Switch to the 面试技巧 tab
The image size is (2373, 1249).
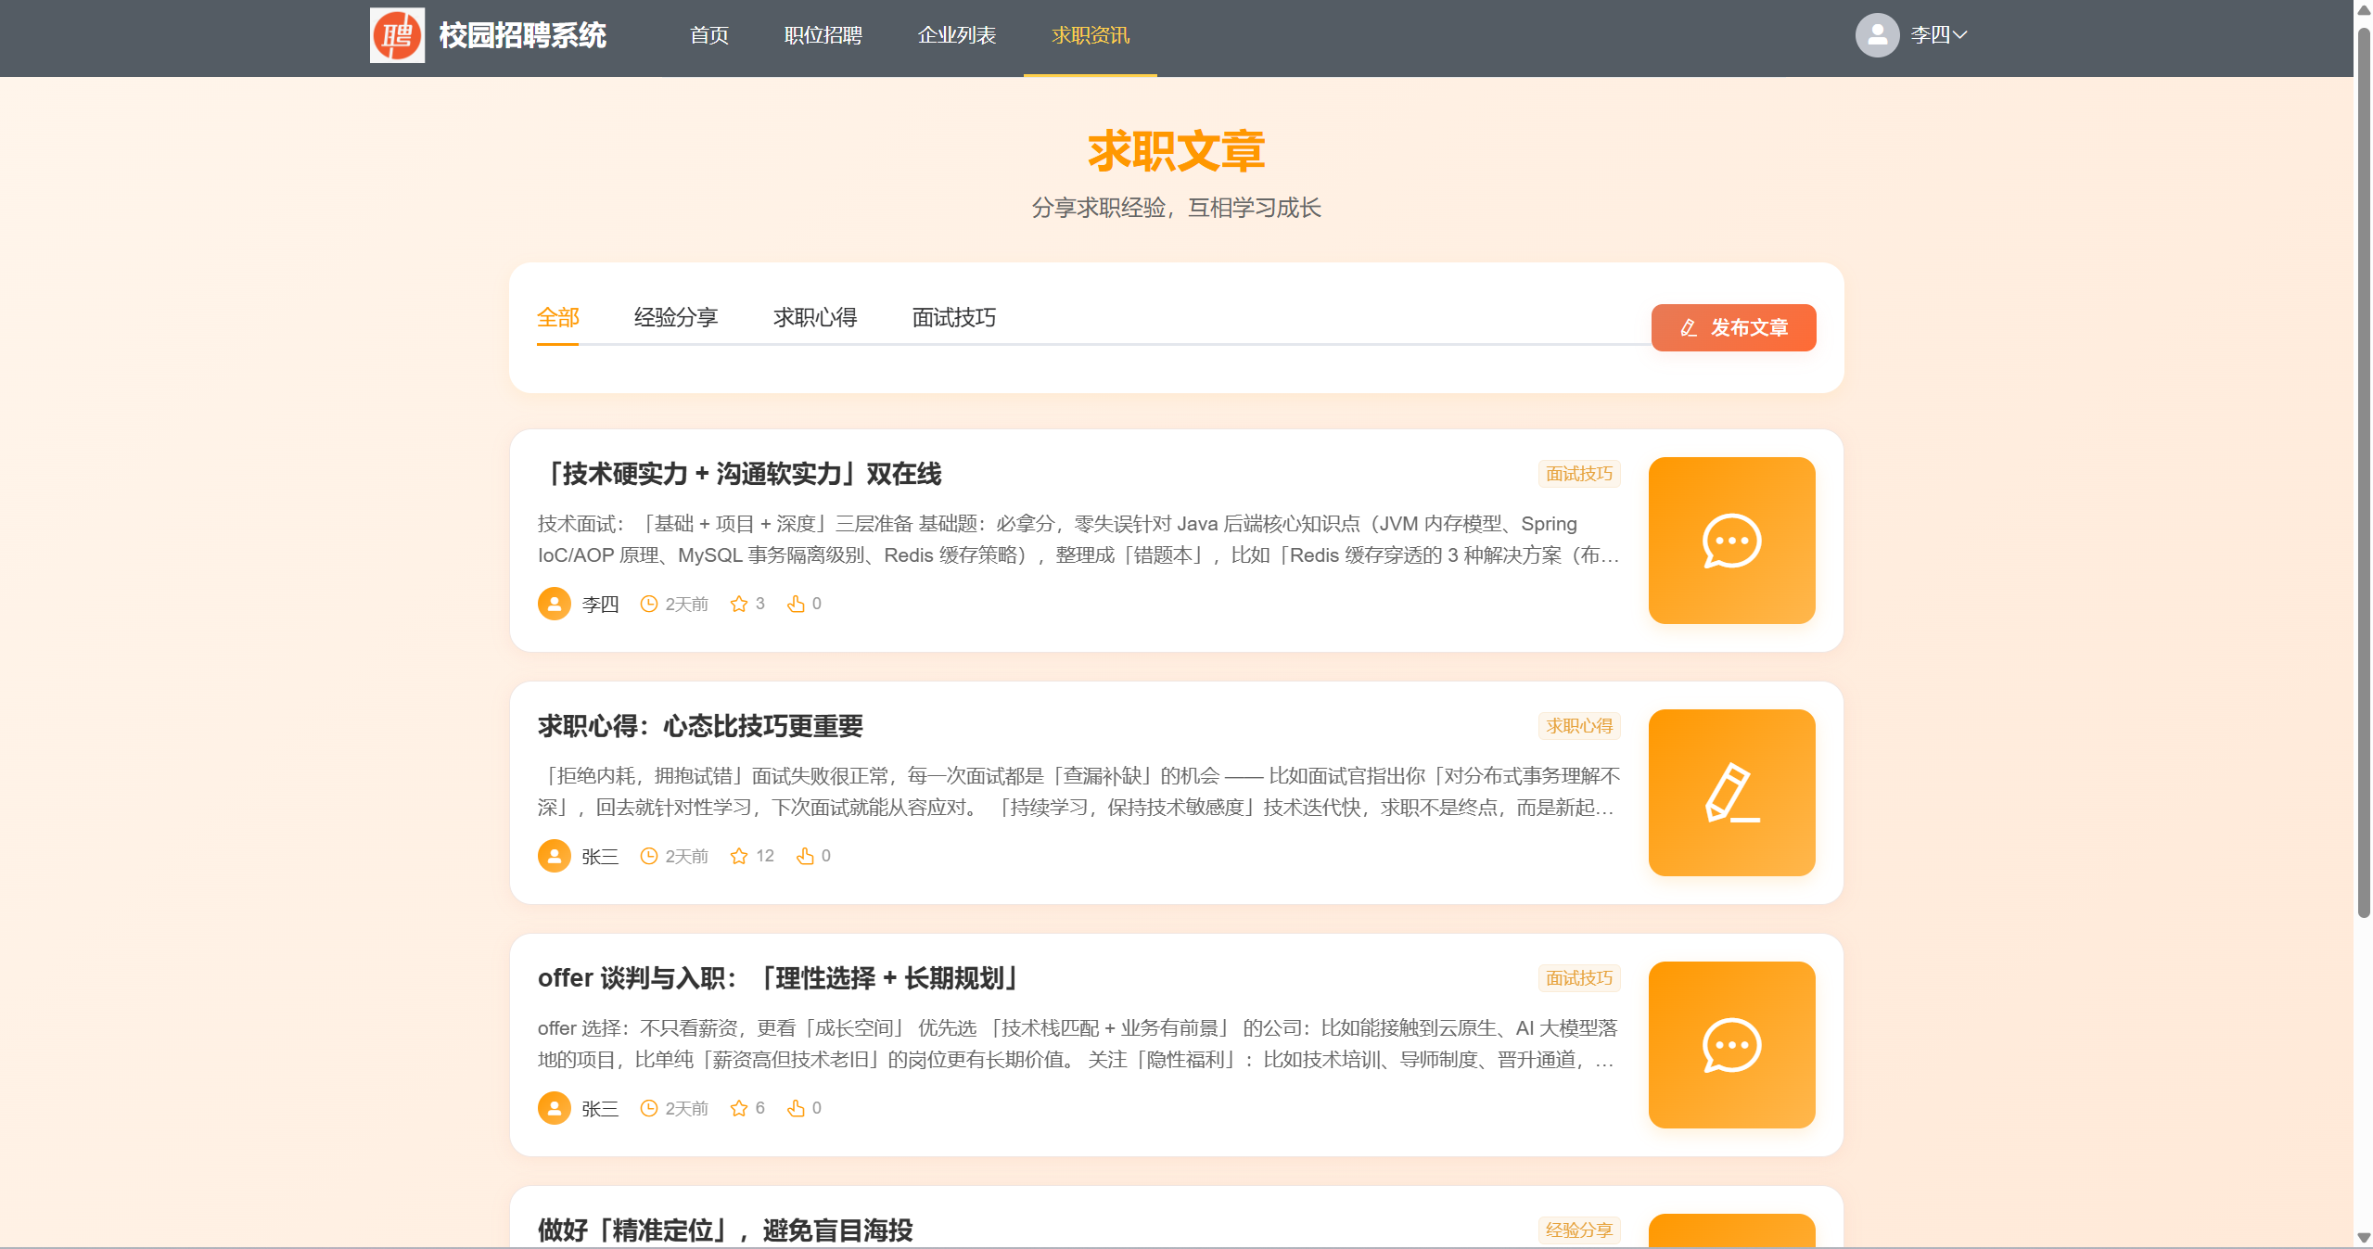[952, 318]
